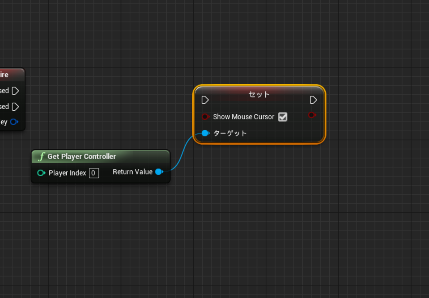Click the Set node's red boolean output pin
Screen dimensions: 429x298
312,115
